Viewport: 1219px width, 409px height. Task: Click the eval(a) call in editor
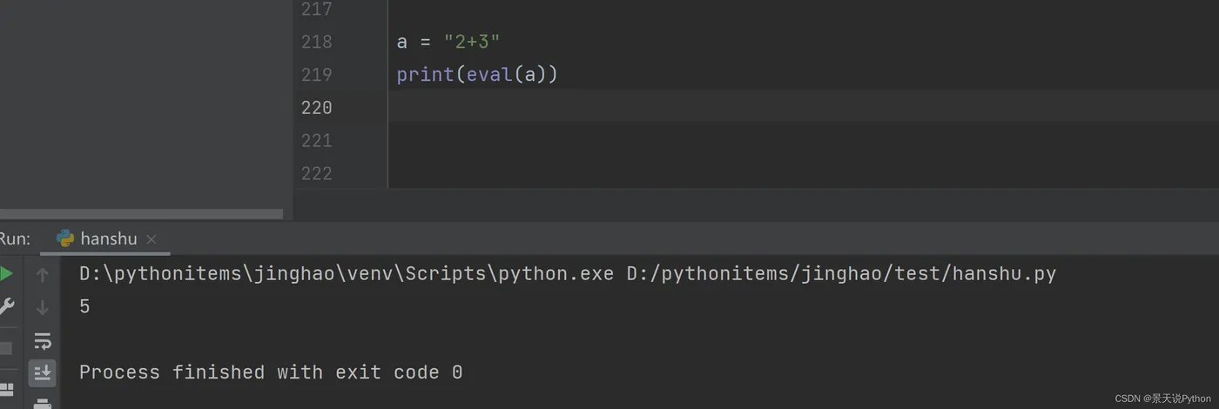pyautogui.click(x=506, y=75)
